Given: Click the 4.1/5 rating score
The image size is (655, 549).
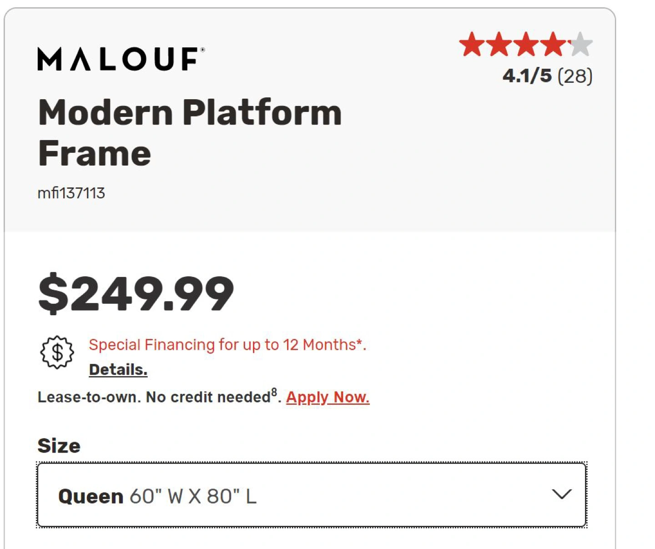Looking at the screenshot, I should [x=527, y=76].
